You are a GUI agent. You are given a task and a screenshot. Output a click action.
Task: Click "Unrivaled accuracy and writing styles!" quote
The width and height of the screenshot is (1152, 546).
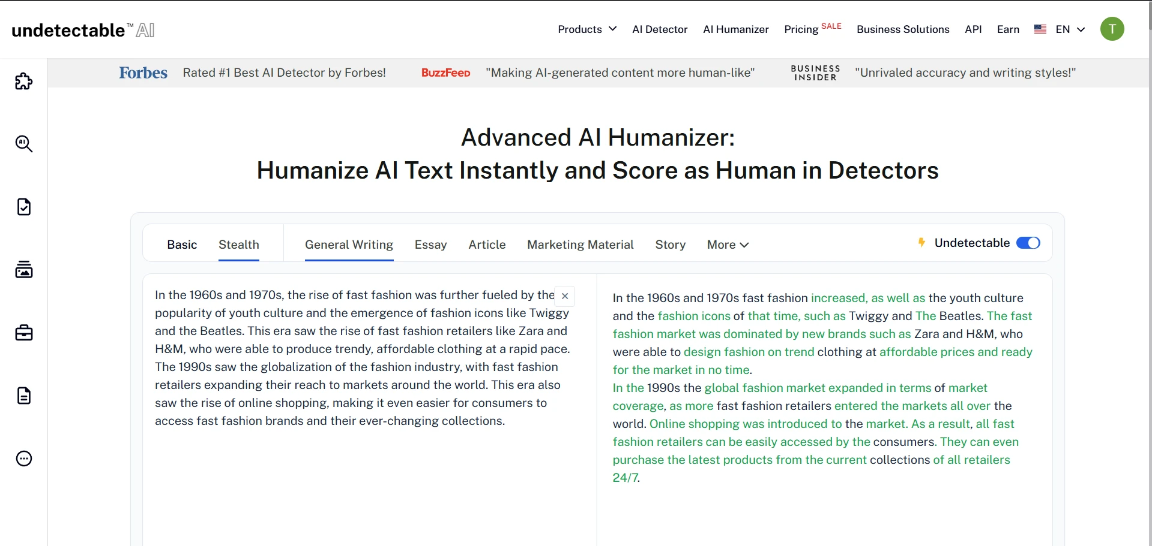965,73
